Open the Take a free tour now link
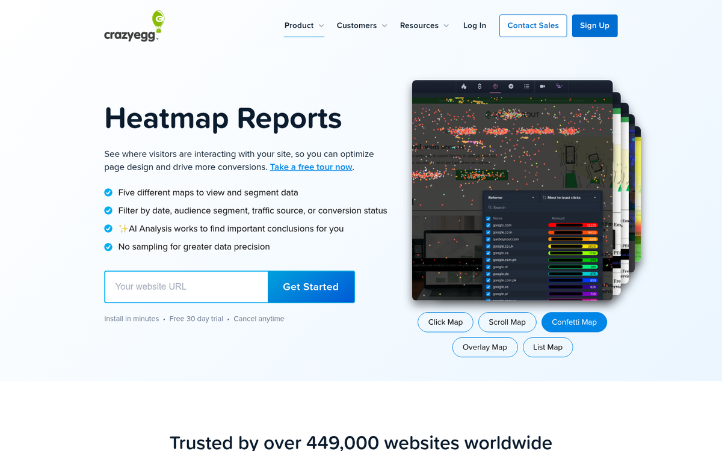Viewport: 722px width, 451px height. click(x=310, y=167)
